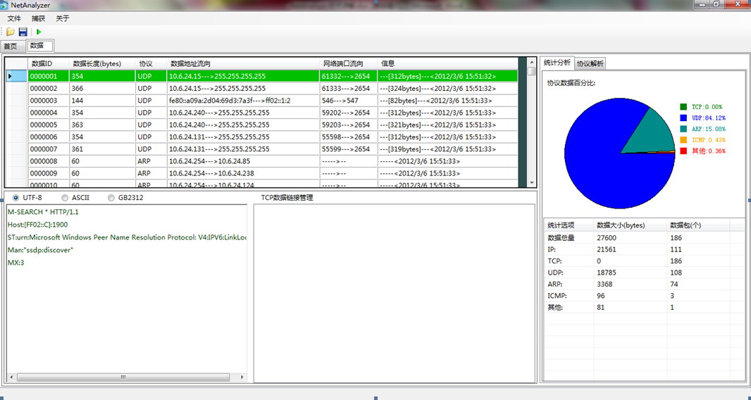Click the 数据大小(bytes) statistics header
This screenshot has width=751, height=400.
pos(631,225)
